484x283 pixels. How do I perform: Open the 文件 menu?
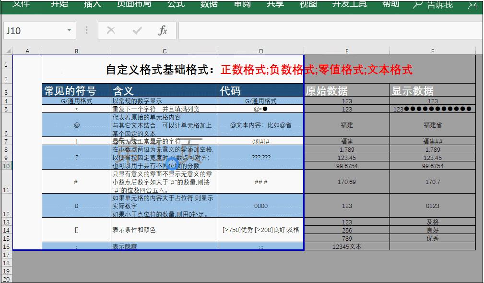(x=20, y=6)
